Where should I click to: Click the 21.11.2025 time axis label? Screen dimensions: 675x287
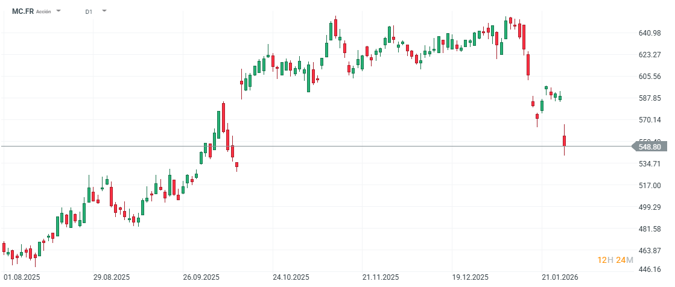pyautogui.click(x=380, y=277)
